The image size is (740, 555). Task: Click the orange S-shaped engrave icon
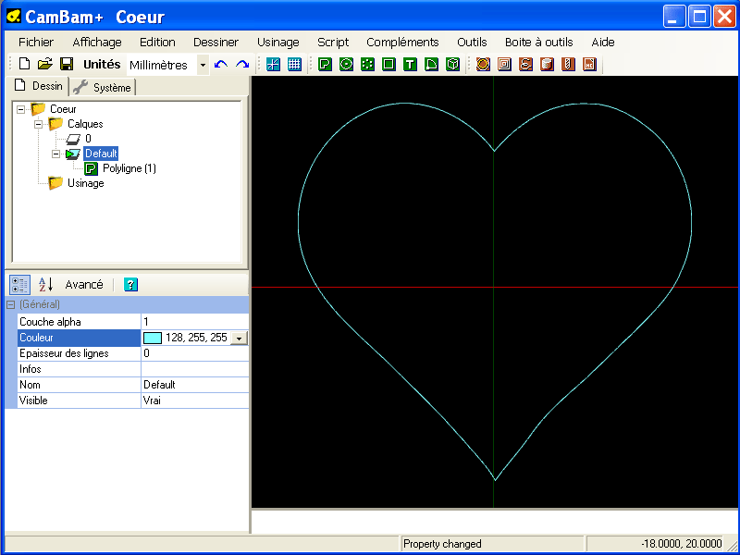(525, 64)
